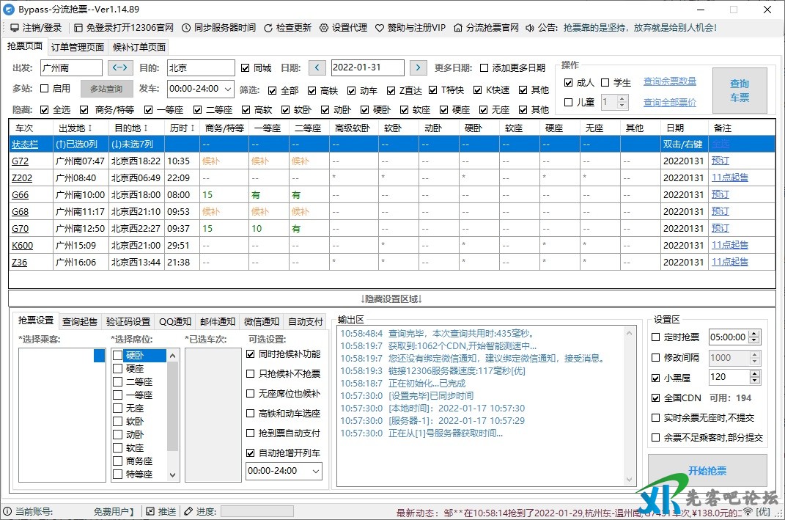Click the sync server time clock icon
The image size is (785, 520).
click(x=186, y=28)
